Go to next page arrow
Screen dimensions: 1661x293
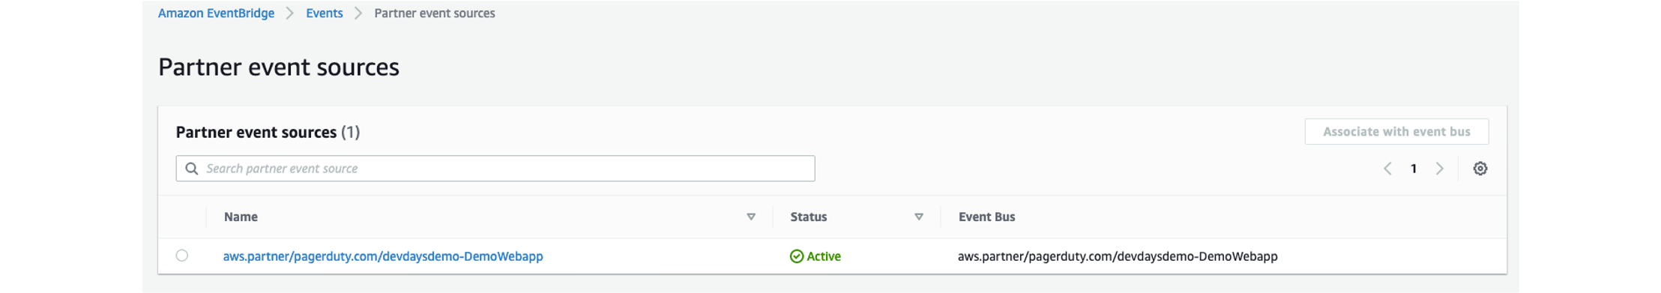pyautogui.click(x=1439, y=169)
